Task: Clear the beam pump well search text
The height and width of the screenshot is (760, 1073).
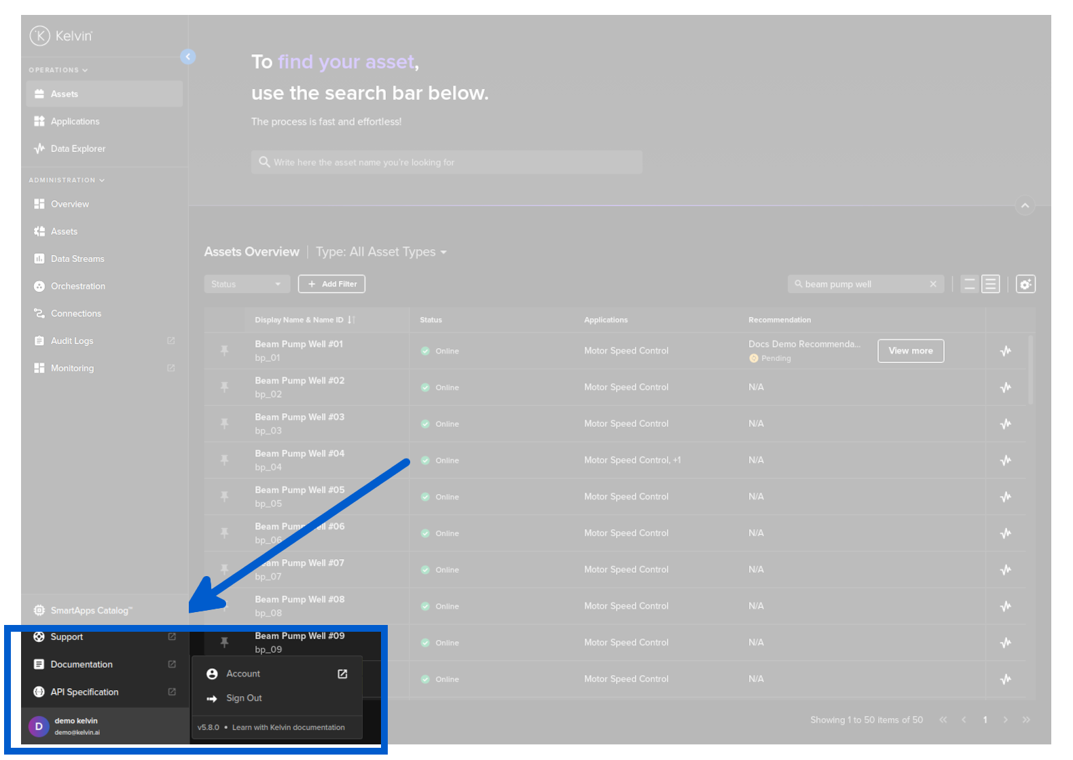Action: tap(932, 284)
